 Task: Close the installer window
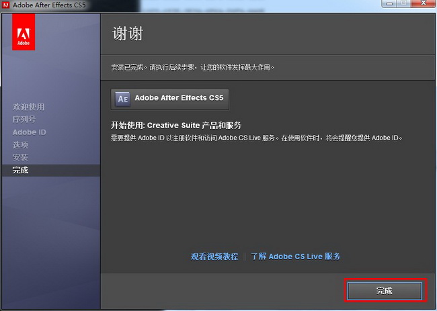coord(424,3)
